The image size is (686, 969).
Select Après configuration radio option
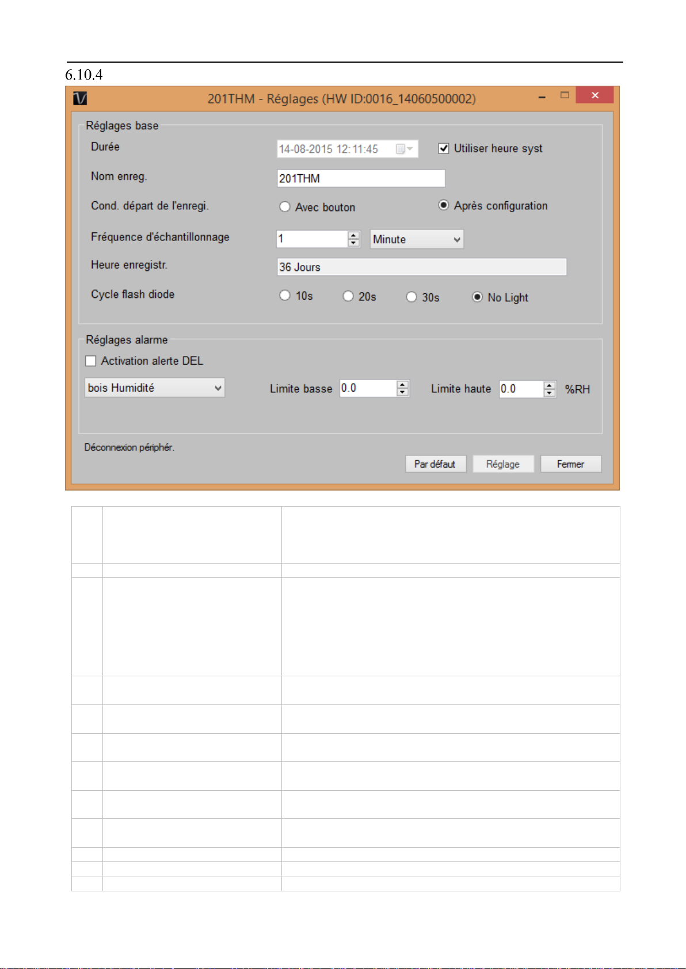[x=443, y=205]
